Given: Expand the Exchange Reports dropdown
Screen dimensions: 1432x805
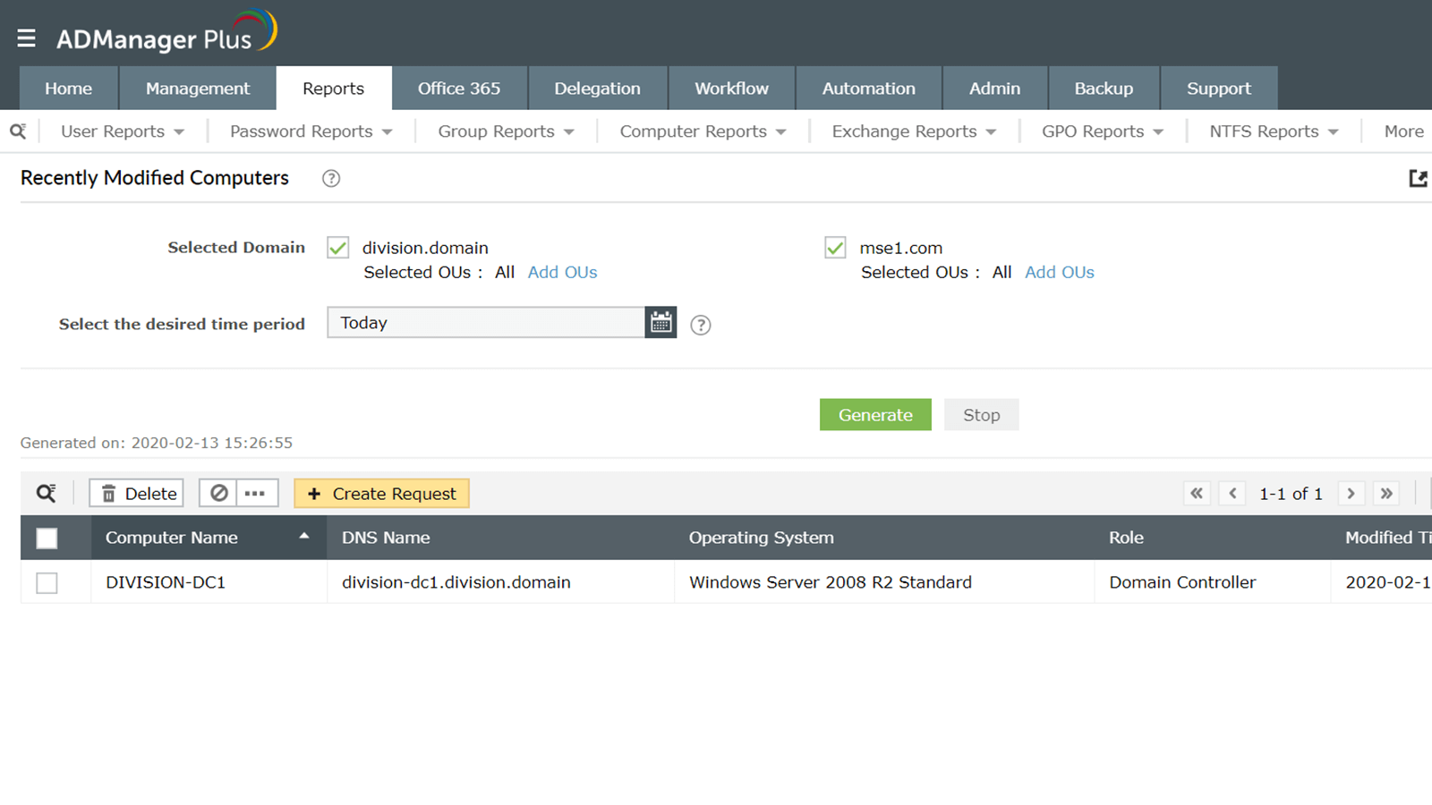Looking at the screenshot, I should [x=914, y=131].
